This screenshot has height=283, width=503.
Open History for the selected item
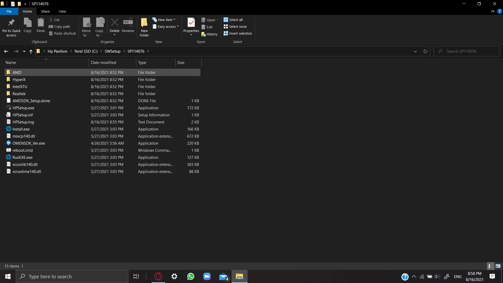[210, 34]
